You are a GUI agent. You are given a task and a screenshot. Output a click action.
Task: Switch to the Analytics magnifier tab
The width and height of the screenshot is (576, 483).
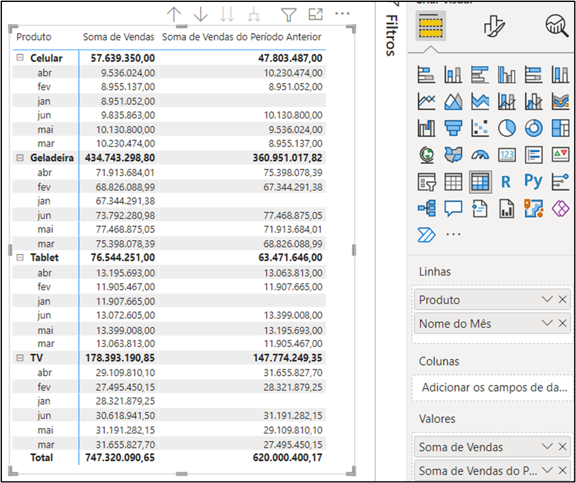[x=558, y=26]
